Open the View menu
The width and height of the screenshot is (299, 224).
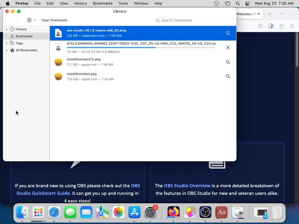(x=64, y=3)
